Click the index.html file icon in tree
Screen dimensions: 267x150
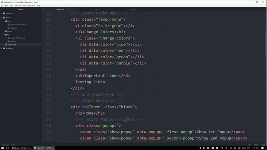coord(6,45)
